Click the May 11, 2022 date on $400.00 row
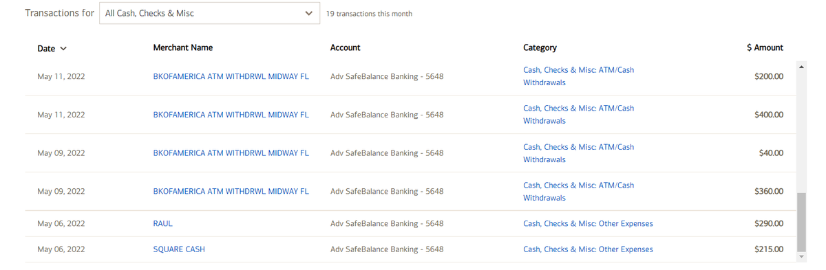The image size is (826, 270). 61,115
